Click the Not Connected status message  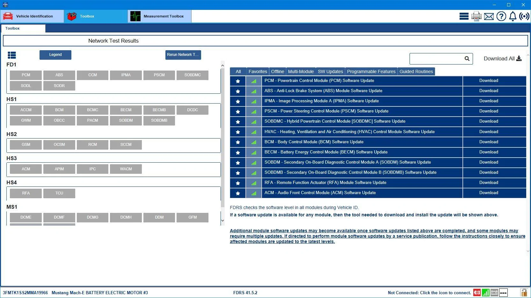(429, 293)
